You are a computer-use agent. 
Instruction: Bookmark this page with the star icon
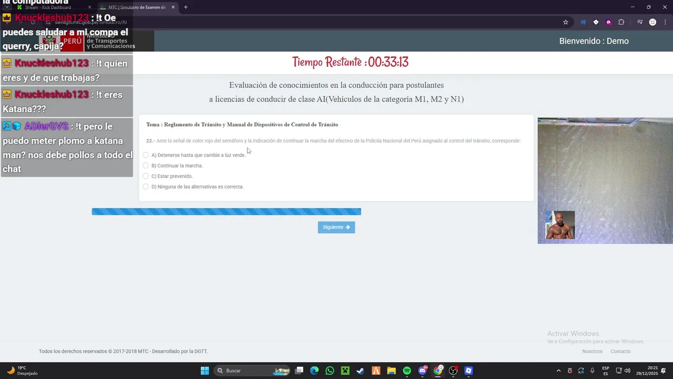pos(566,22)
